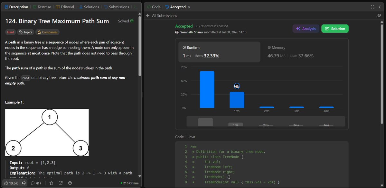
Task: Click the 3ms histogram bar
Action: pos(297,107)
